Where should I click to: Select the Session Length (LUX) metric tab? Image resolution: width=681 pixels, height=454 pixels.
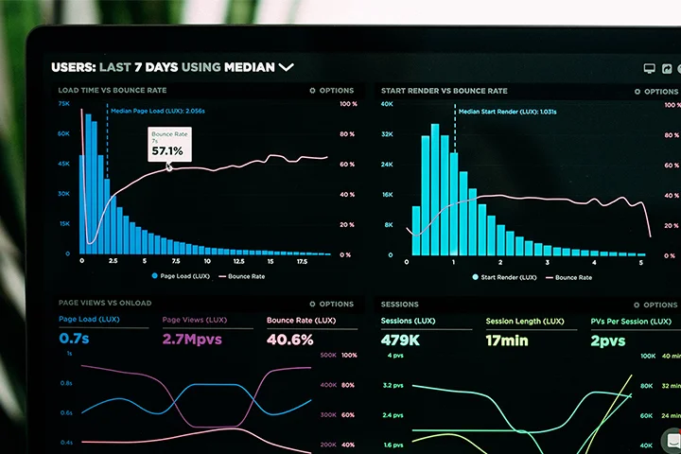[525, 322]
